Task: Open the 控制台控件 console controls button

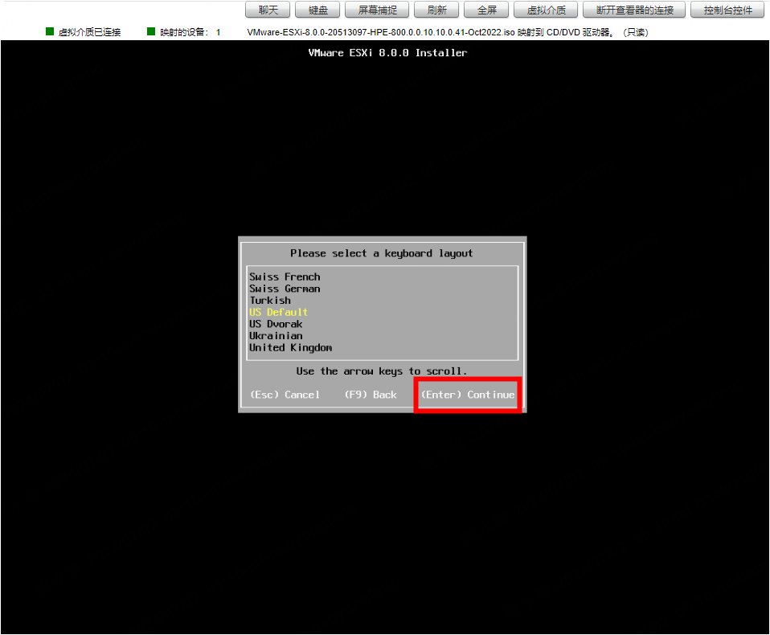Action: pyautogui.click(x=727, y=10)
